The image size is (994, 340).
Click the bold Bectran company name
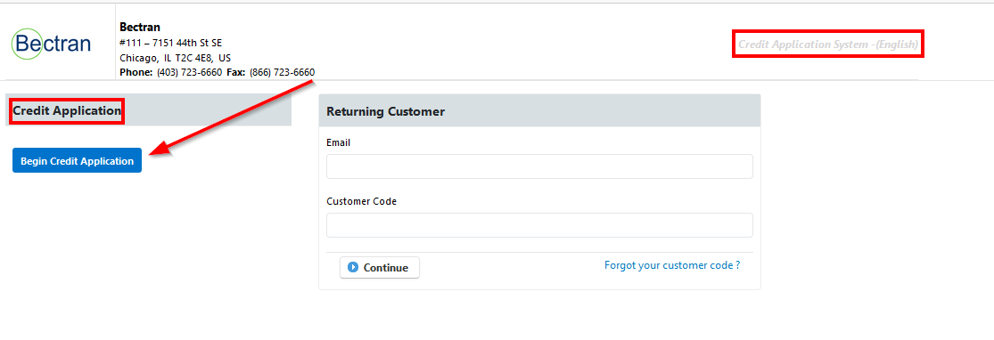(140, 28)
